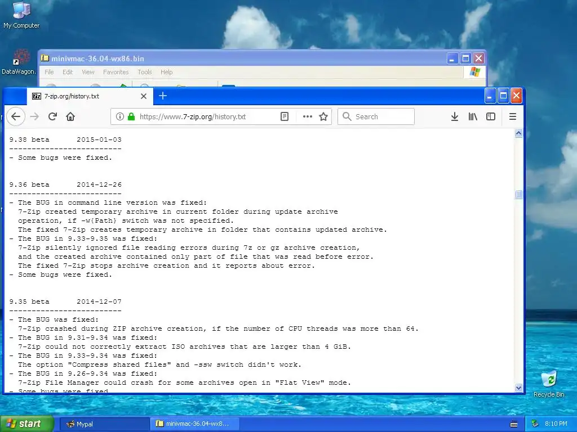Open the Windows start menu
Image resolution: width=577 pixels, height=432 pixels.
pyautogui.click(x=27, y=424)
